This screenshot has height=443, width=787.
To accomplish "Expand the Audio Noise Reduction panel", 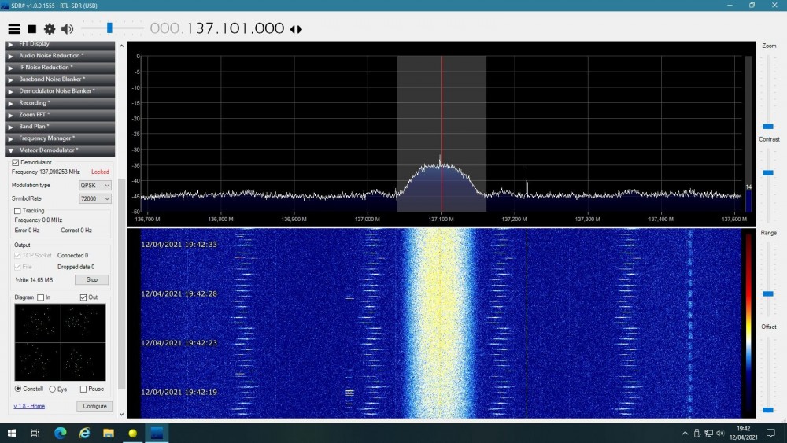I will tap(60, 56).
